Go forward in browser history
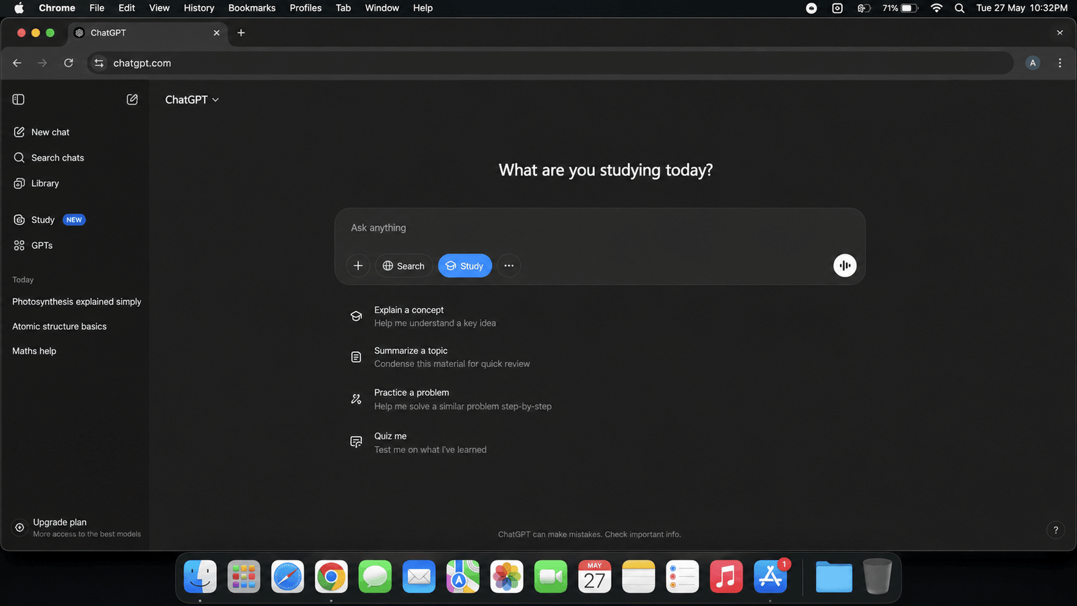The image size is (1077, 606). click(42, 63)
